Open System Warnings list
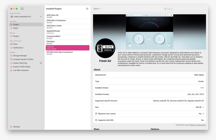Screen dimensions: 216x140 coord(20,63)
